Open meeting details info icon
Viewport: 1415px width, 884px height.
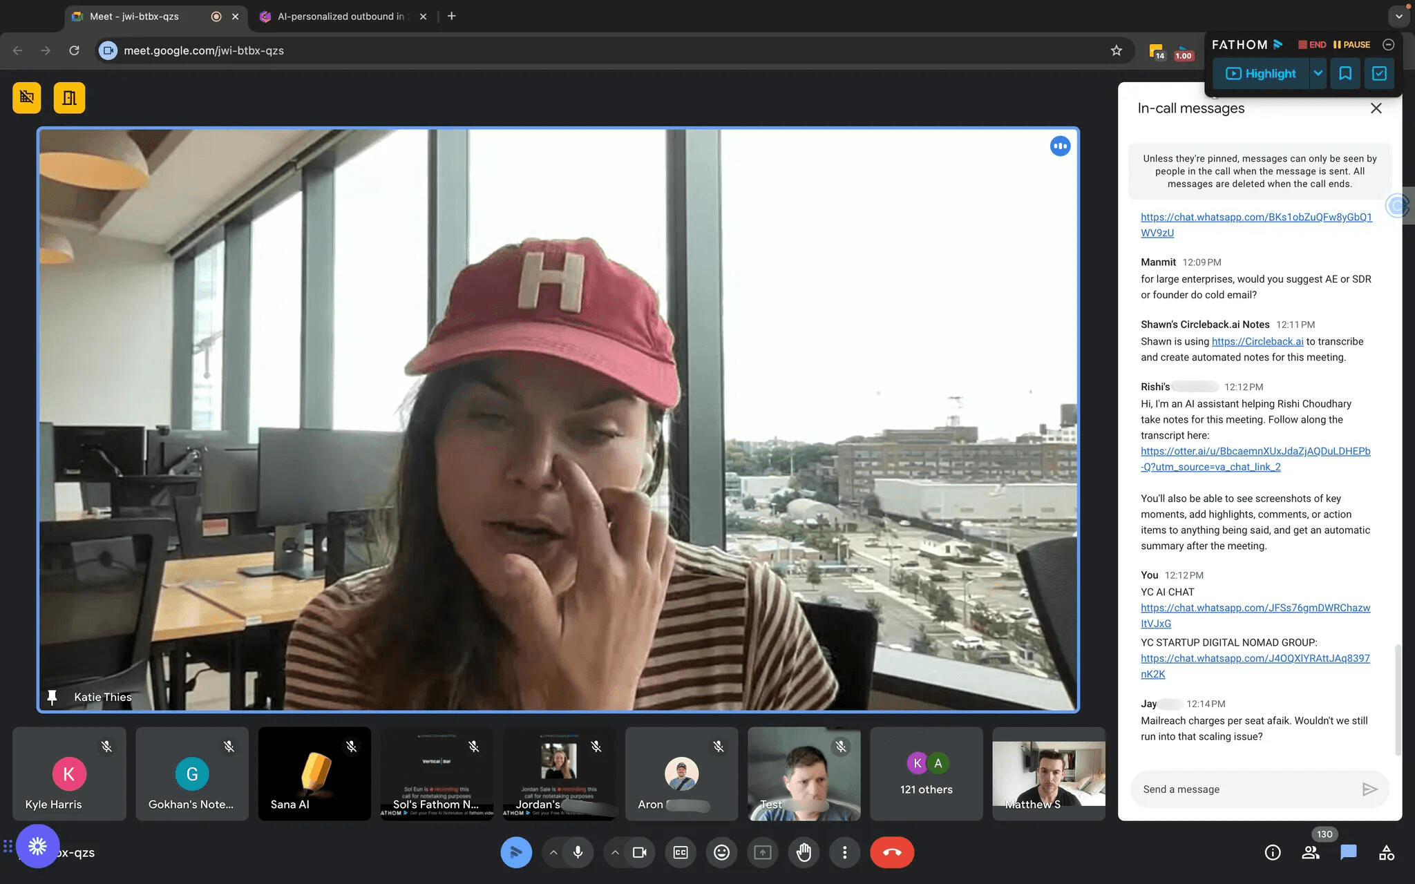click(x=1272, y=852)
